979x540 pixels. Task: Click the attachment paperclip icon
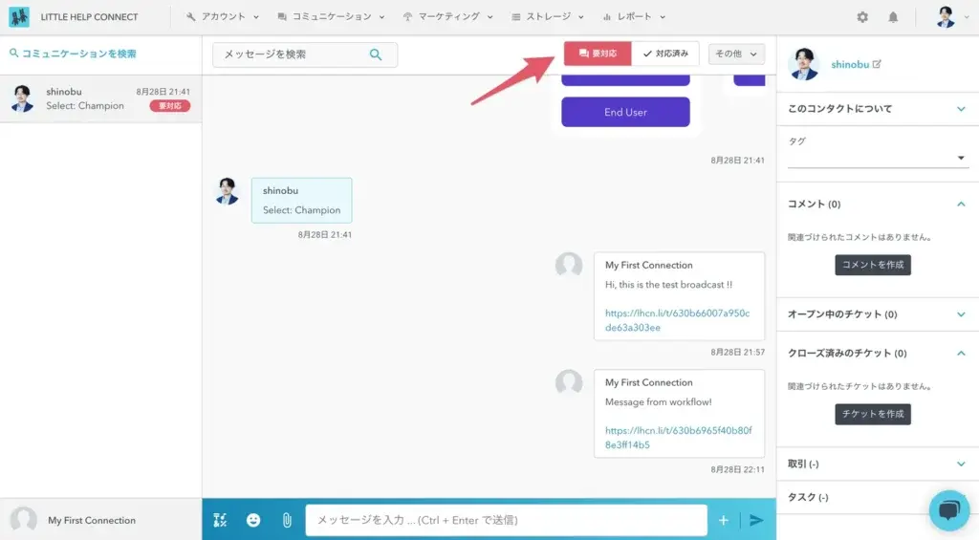point(286,520)
